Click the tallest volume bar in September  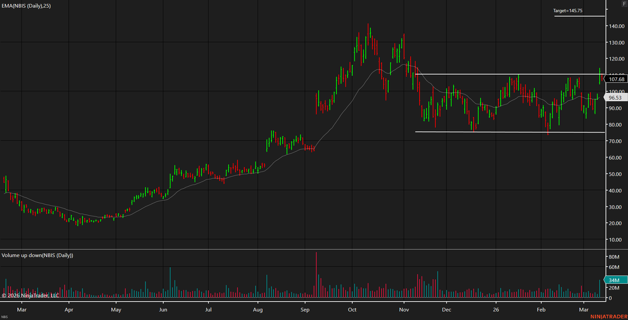click(x=316, y=275)
